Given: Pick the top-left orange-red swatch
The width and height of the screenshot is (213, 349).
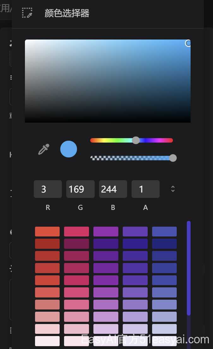Looking at the screenshot, I should 47,231.
